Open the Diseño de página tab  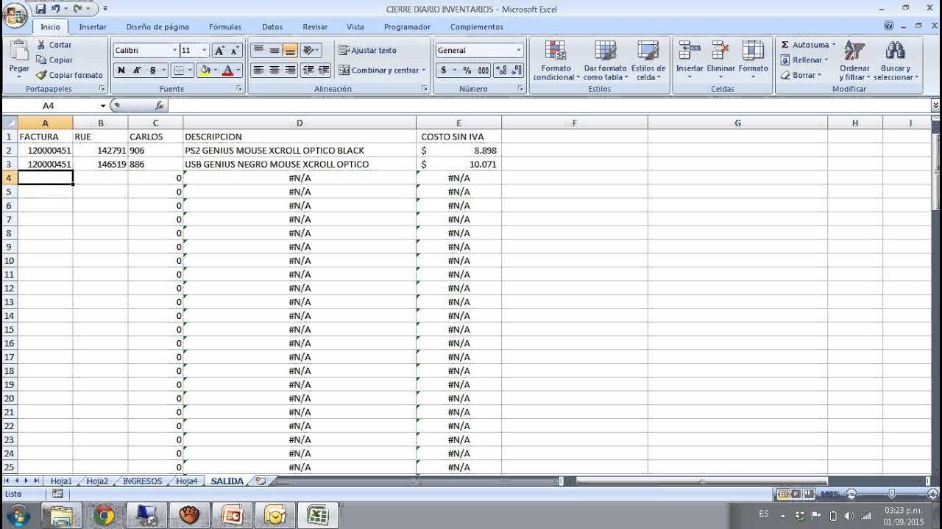click(x=157, y=27)
